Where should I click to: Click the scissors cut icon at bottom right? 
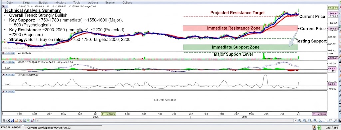click(x=320, y=120)
